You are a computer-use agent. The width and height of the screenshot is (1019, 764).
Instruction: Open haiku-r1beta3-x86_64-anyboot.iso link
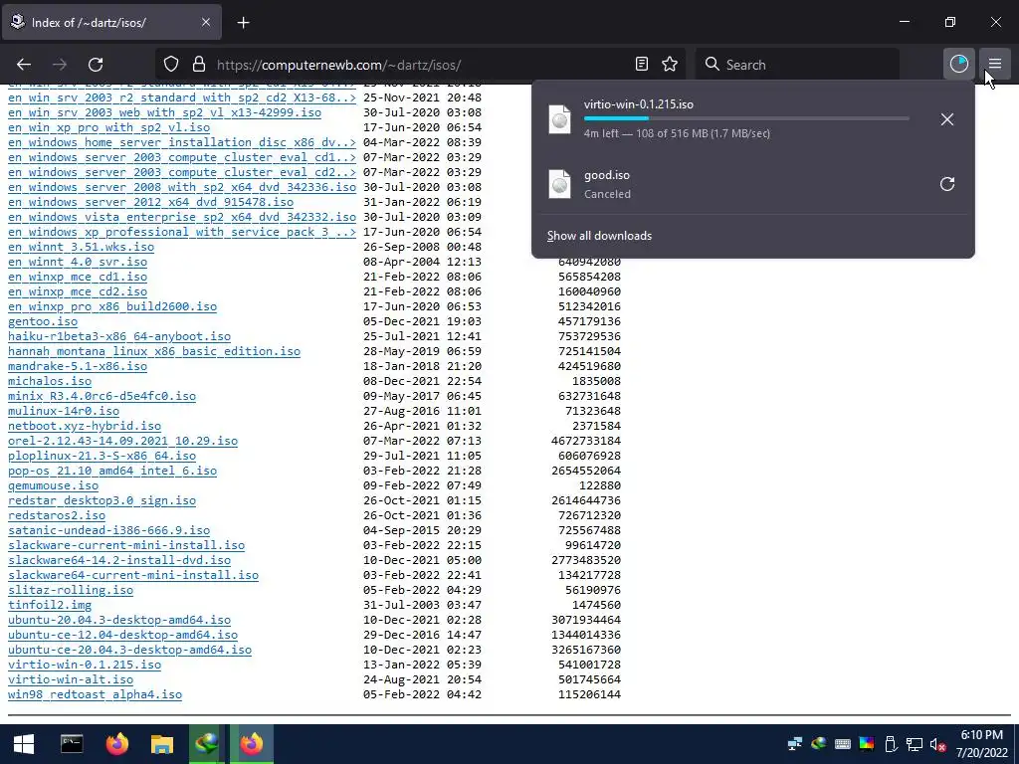click(119, 336)
